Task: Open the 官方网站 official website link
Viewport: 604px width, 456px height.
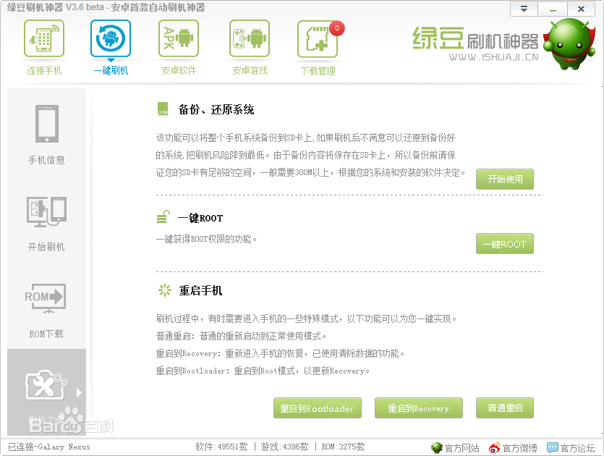Action: [x=456, y=448]
